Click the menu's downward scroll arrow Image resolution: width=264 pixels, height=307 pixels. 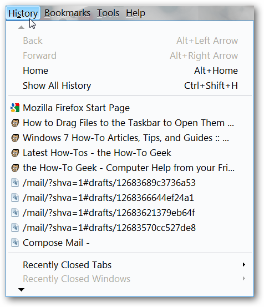click(21, 289)
